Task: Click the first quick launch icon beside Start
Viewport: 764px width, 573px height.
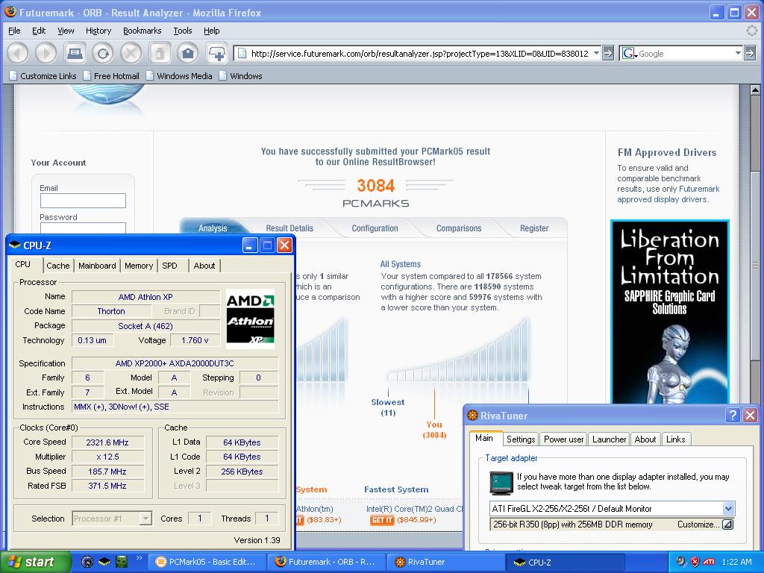Action: coord(87,562)
